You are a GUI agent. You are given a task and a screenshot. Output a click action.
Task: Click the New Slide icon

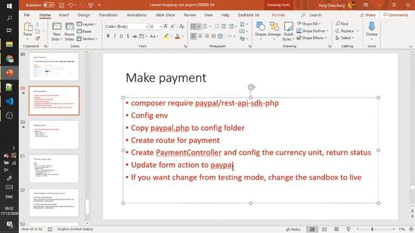coord(56,27)
